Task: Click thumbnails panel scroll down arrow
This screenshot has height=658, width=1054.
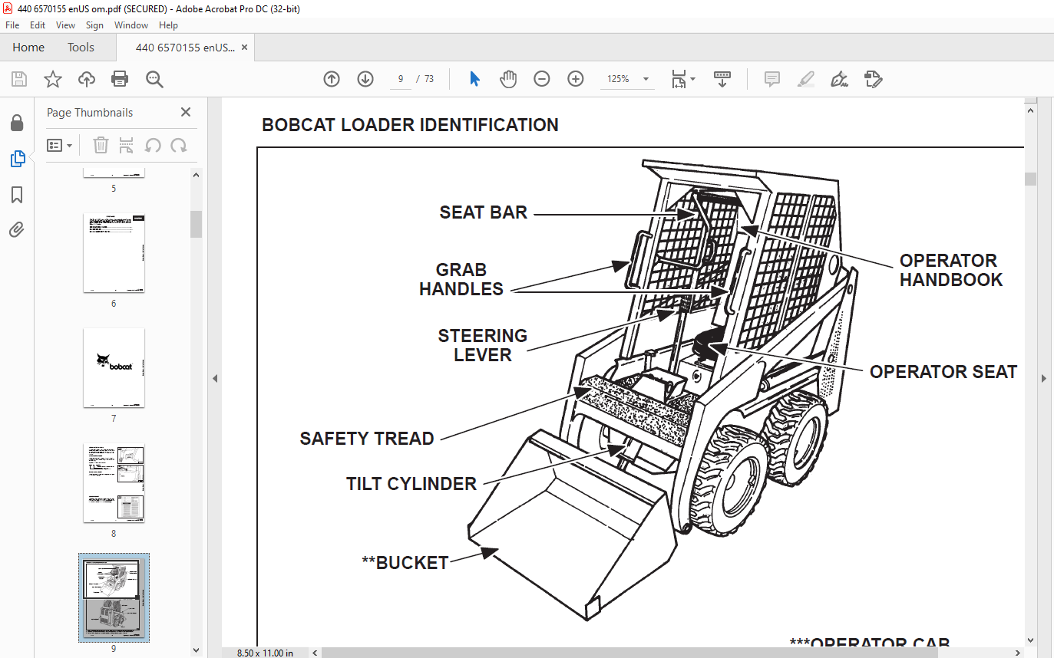Action: tap(196, 650)
